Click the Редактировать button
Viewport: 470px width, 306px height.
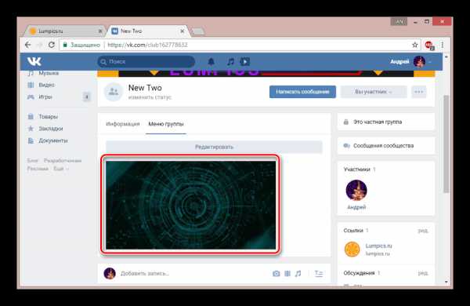214,147
